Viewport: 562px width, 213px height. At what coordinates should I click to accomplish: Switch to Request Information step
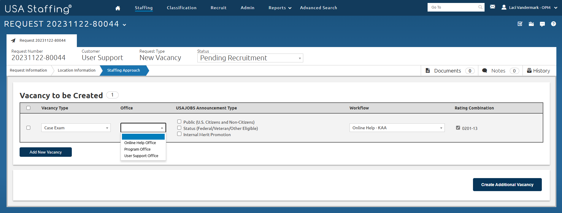coord(28,70)
